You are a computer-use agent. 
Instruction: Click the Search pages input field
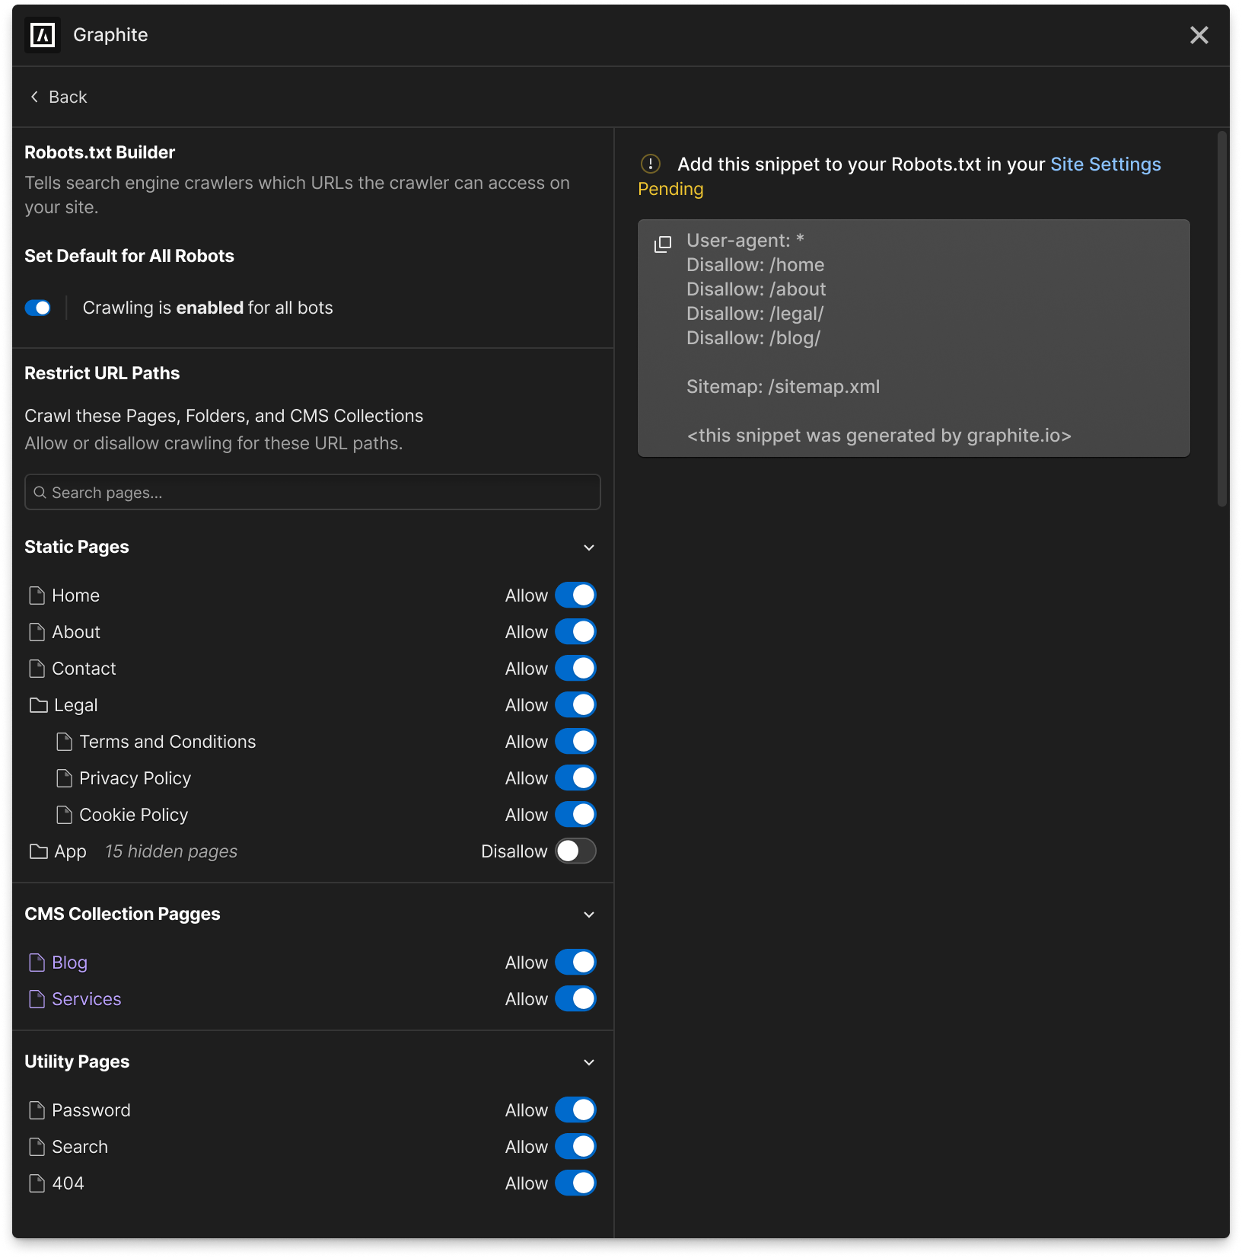tap(313, 493)
